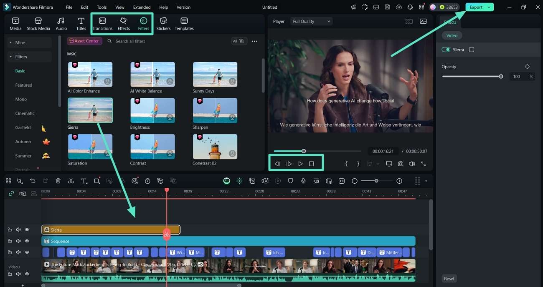Select the Featured filter category
The width and height of the screenshot is (543, 287).
pyautogui.click(x=24, y=85)
